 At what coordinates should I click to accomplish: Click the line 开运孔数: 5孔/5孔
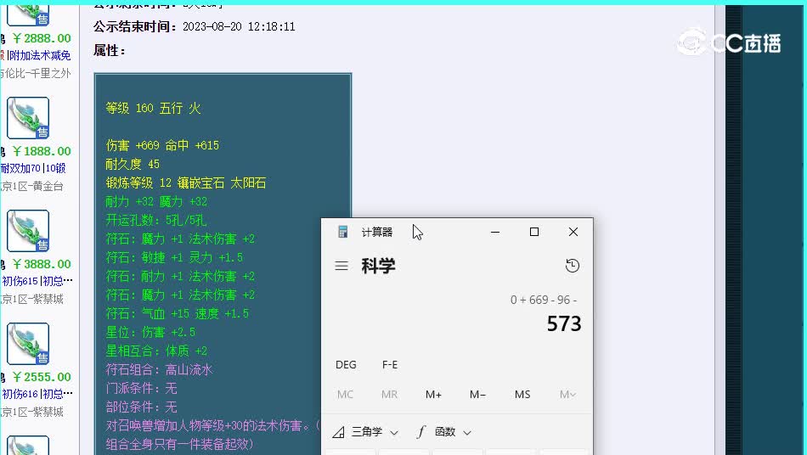point(156,220)
